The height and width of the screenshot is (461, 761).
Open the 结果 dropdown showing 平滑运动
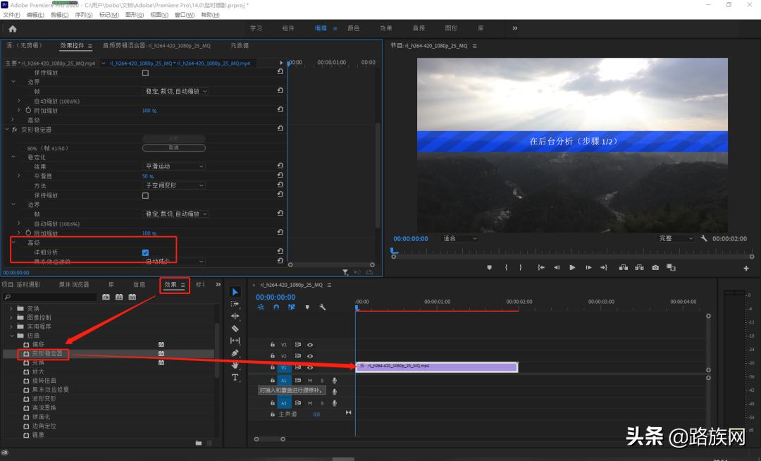pyautogui.click(x=174, y=165)
